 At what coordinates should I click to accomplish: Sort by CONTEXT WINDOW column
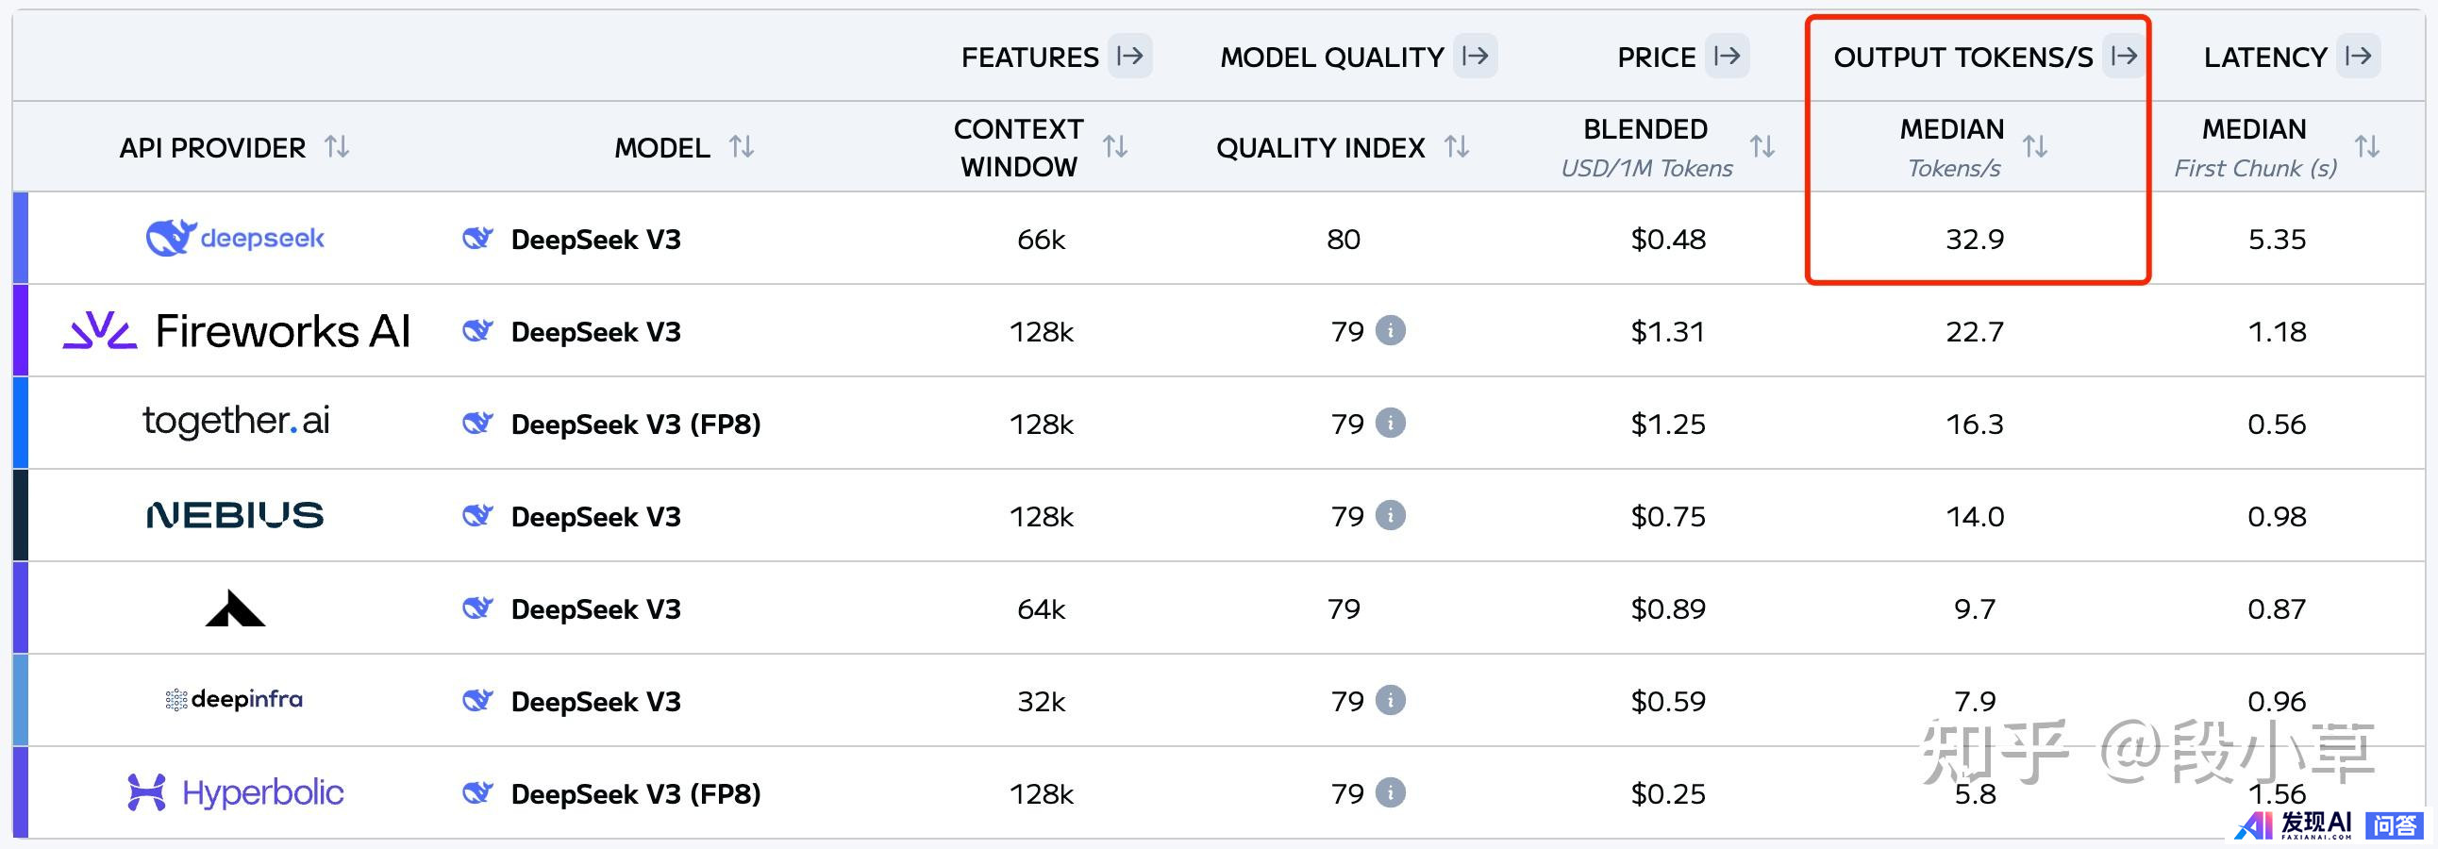(x=1115, y=147)
